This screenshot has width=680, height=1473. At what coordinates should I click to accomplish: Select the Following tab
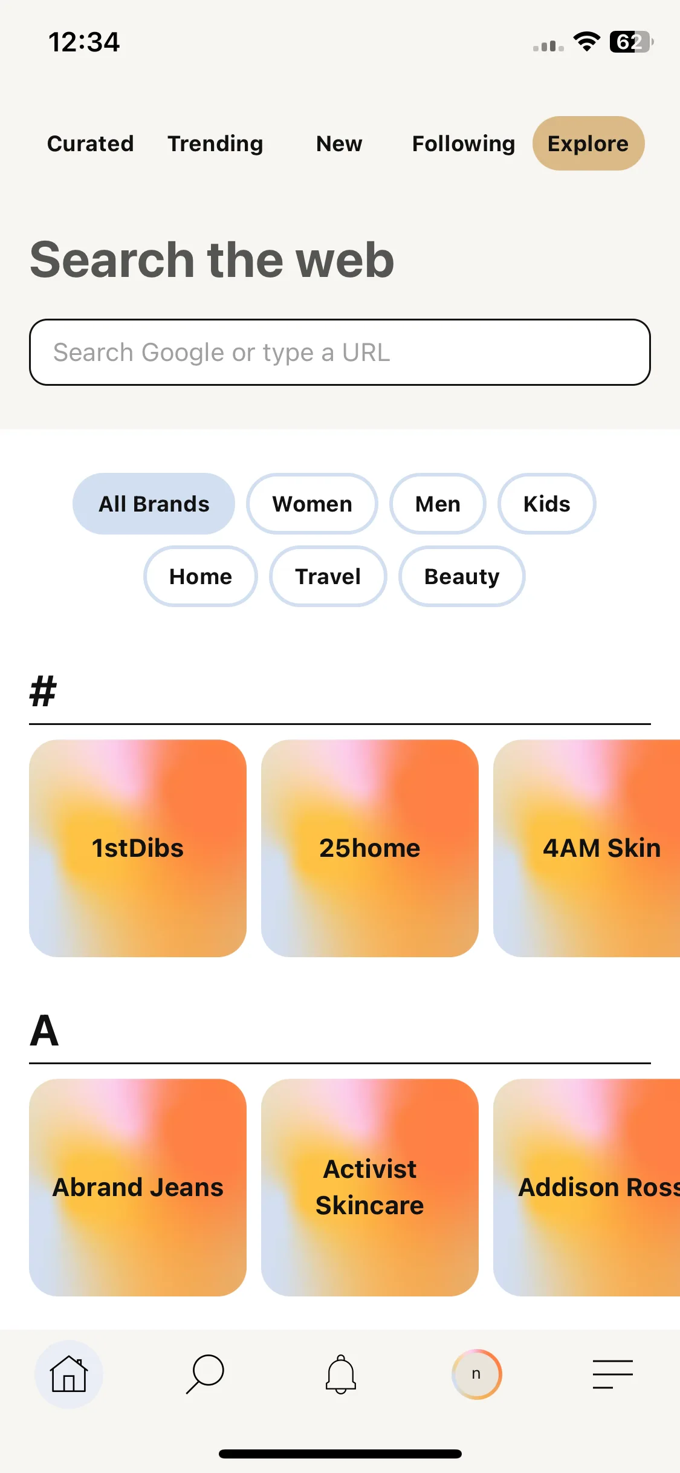tap(463, 143)
